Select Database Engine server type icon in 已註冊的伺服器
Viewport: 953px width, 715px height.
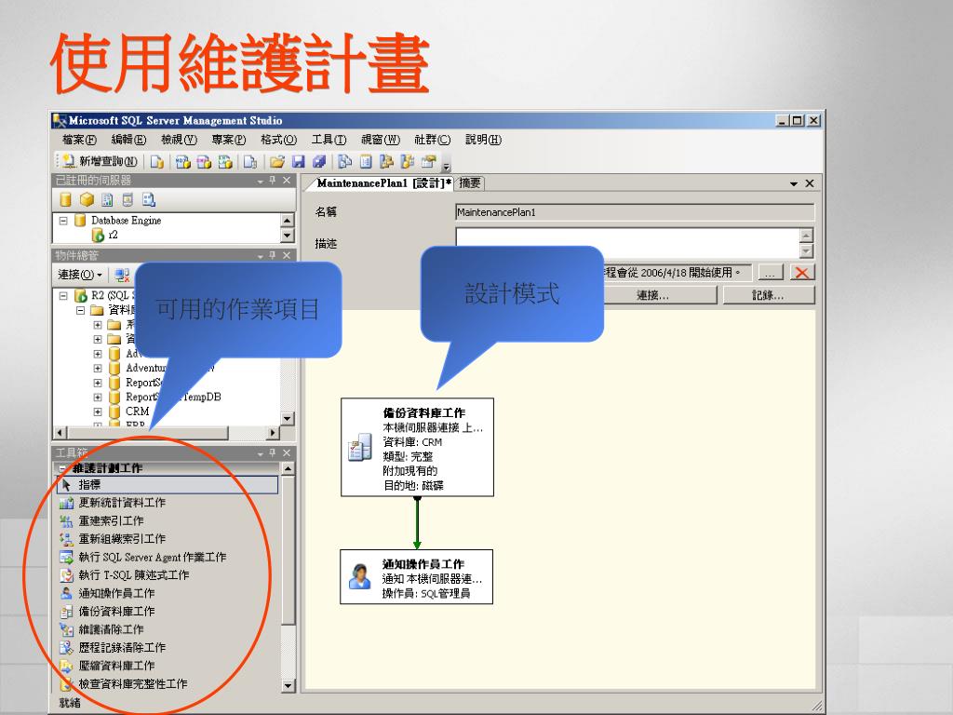tap(66, 199)
